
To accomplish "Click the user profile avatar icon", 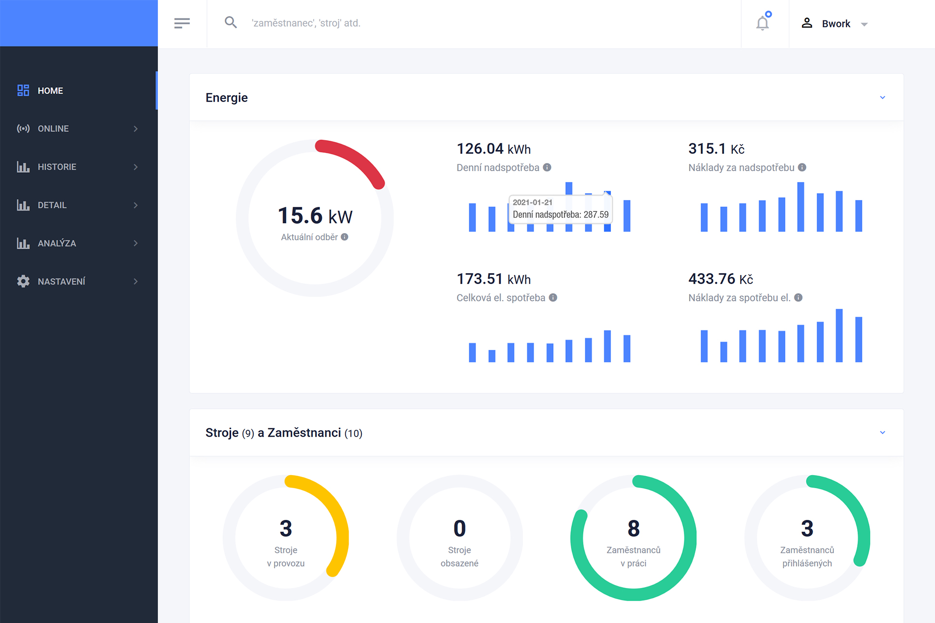I will coord(807,23).
